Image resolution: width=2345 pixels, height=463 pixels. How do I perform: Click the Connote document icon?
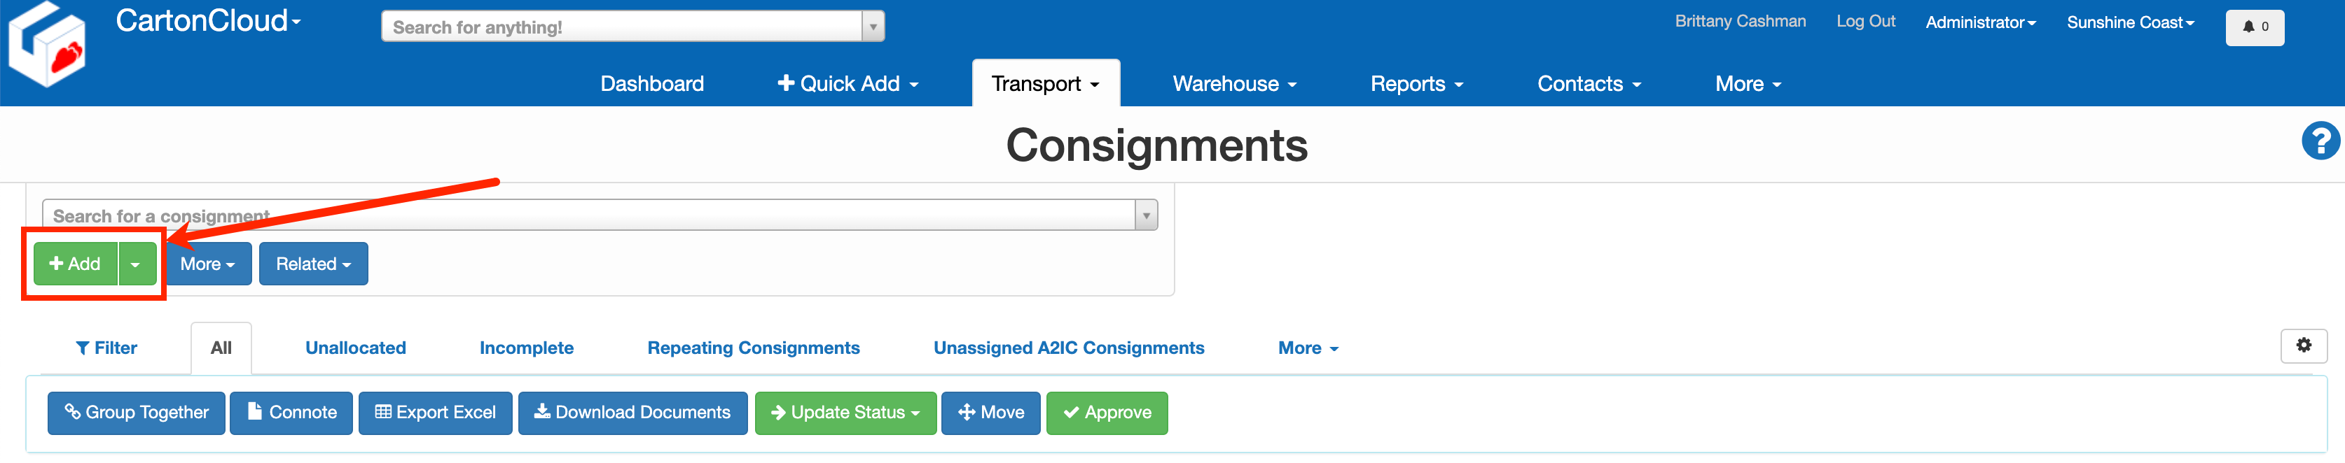pos(256,412)
